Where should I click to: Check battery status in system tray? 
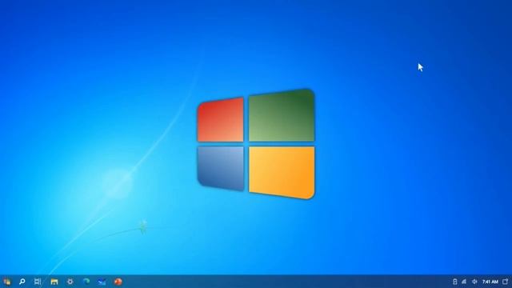tap(455, 282)
